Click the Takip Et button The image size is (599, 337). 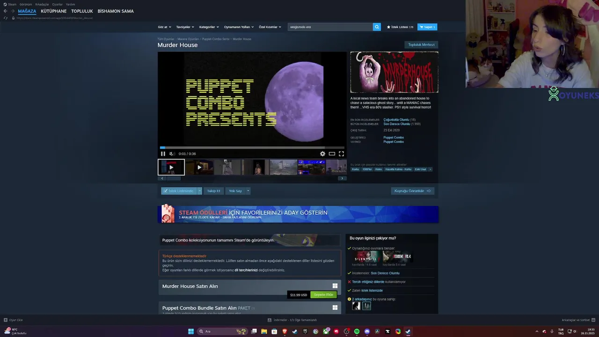[213, 191]
